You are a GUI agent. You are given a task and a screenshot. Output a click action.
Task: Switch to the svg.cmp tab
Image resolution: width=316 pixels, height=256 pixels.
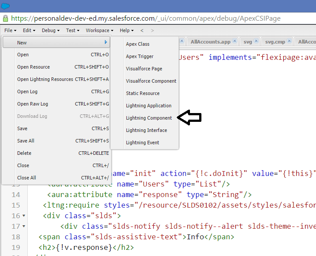click(x=275, y=42)
